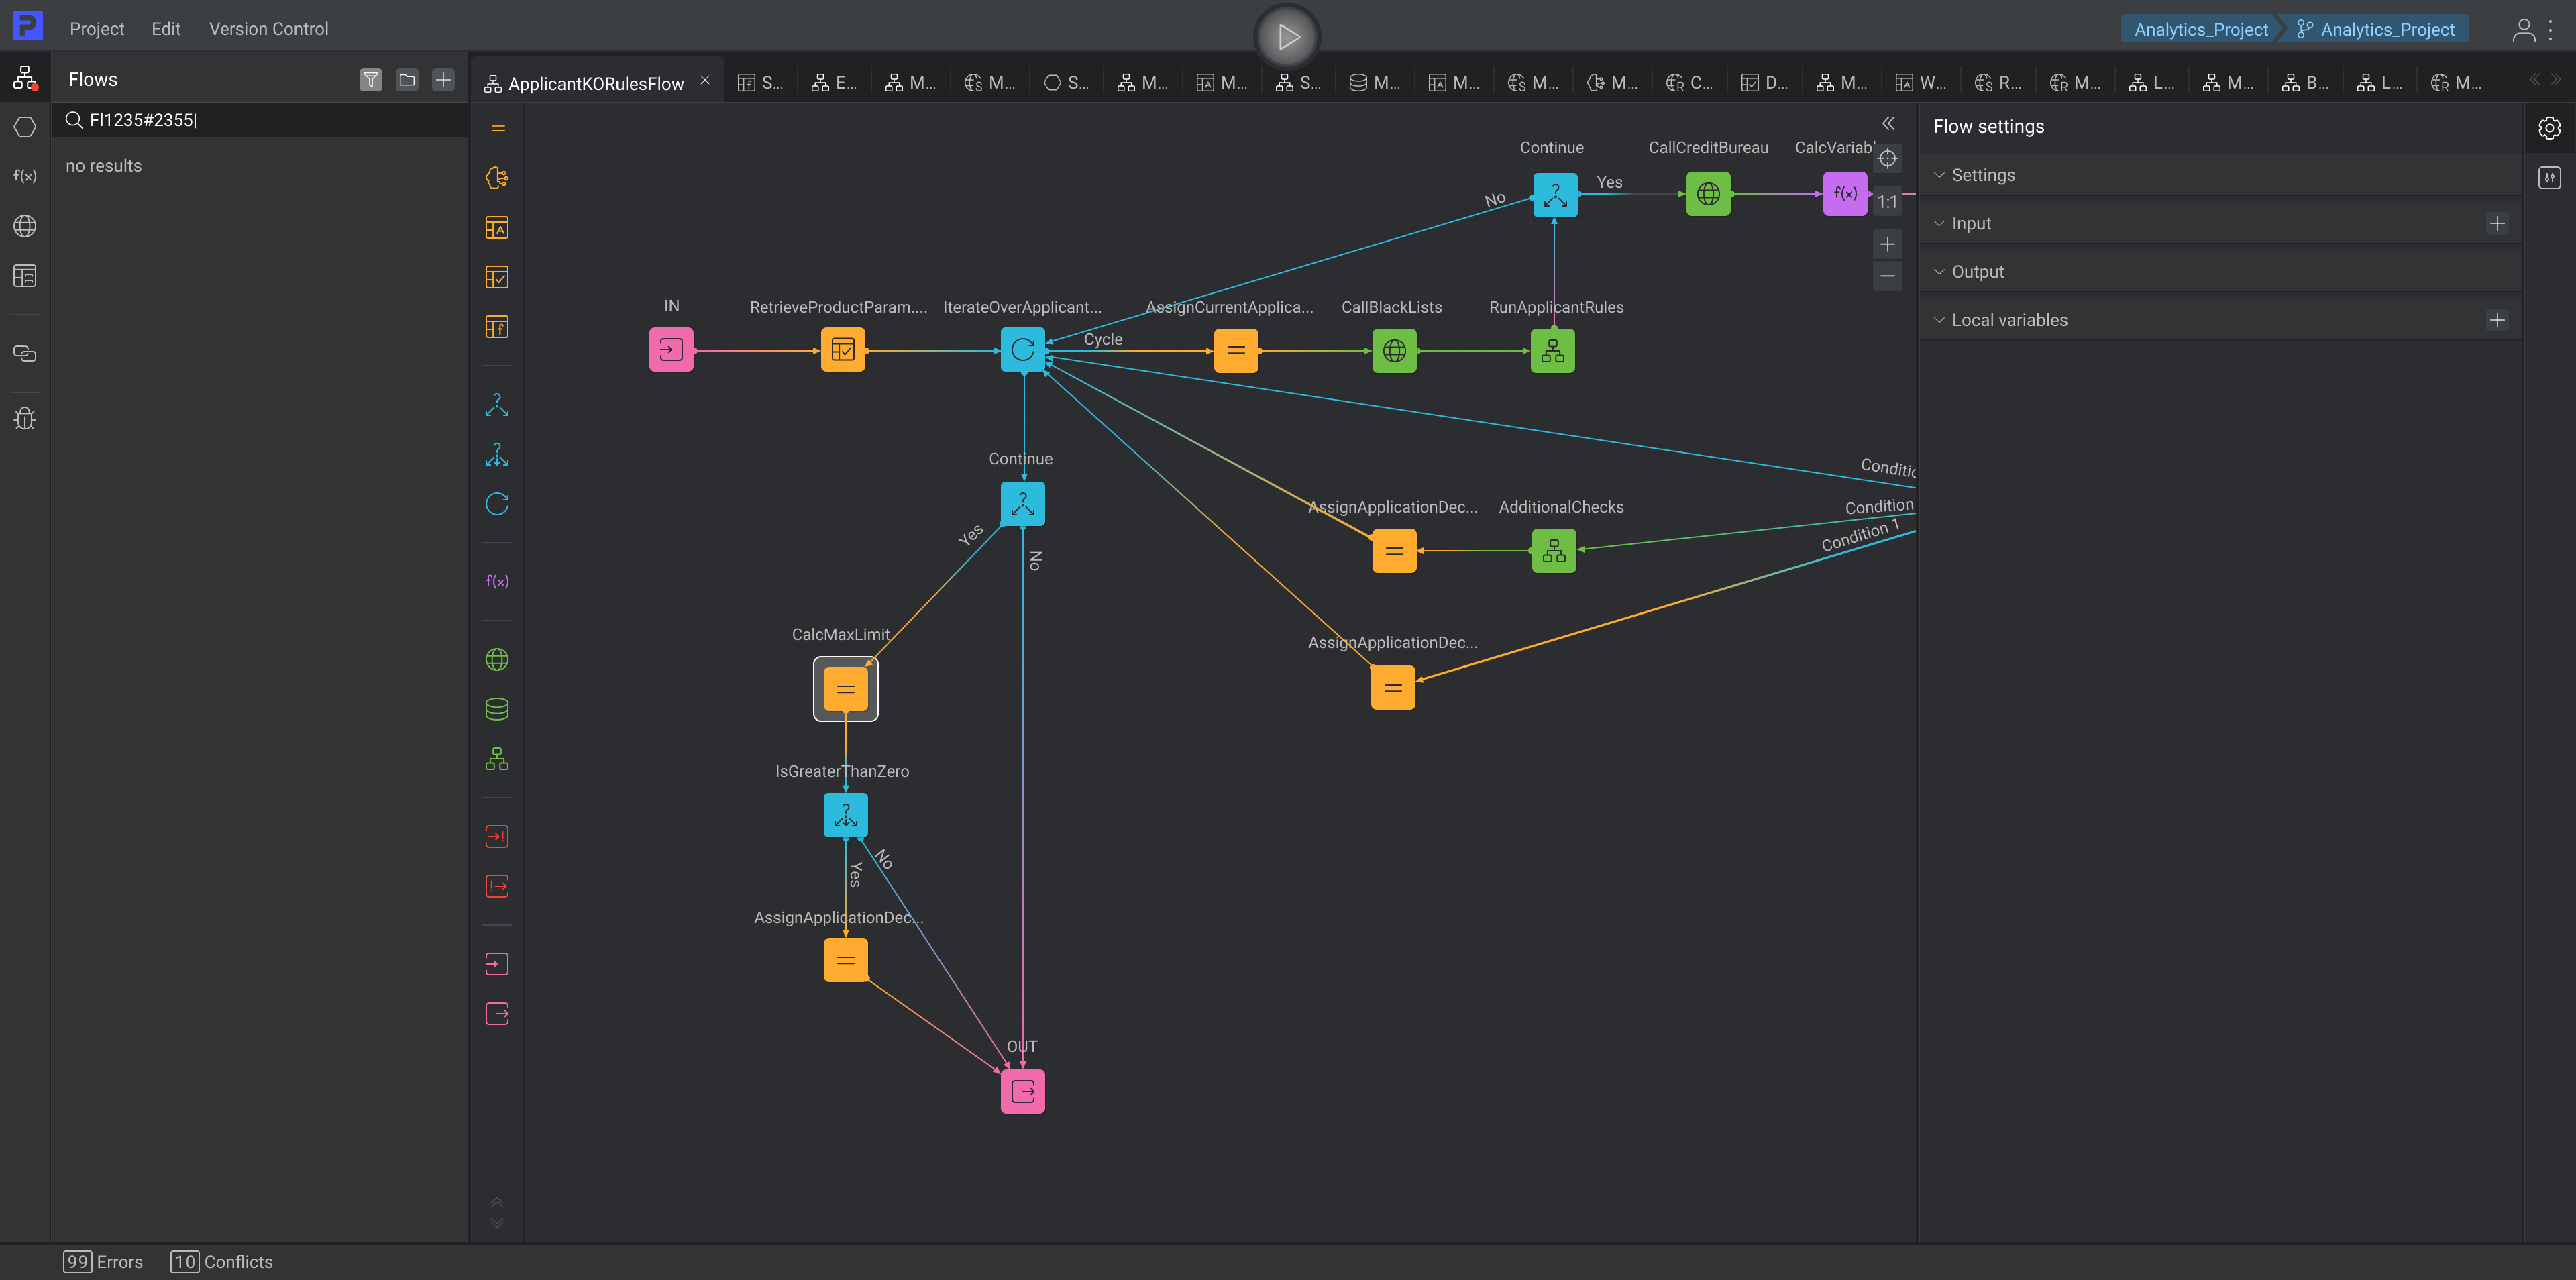Select the pink output node tool in palette
This screenshot has width=2576, height=1280.
click(x=497, y=1014)
